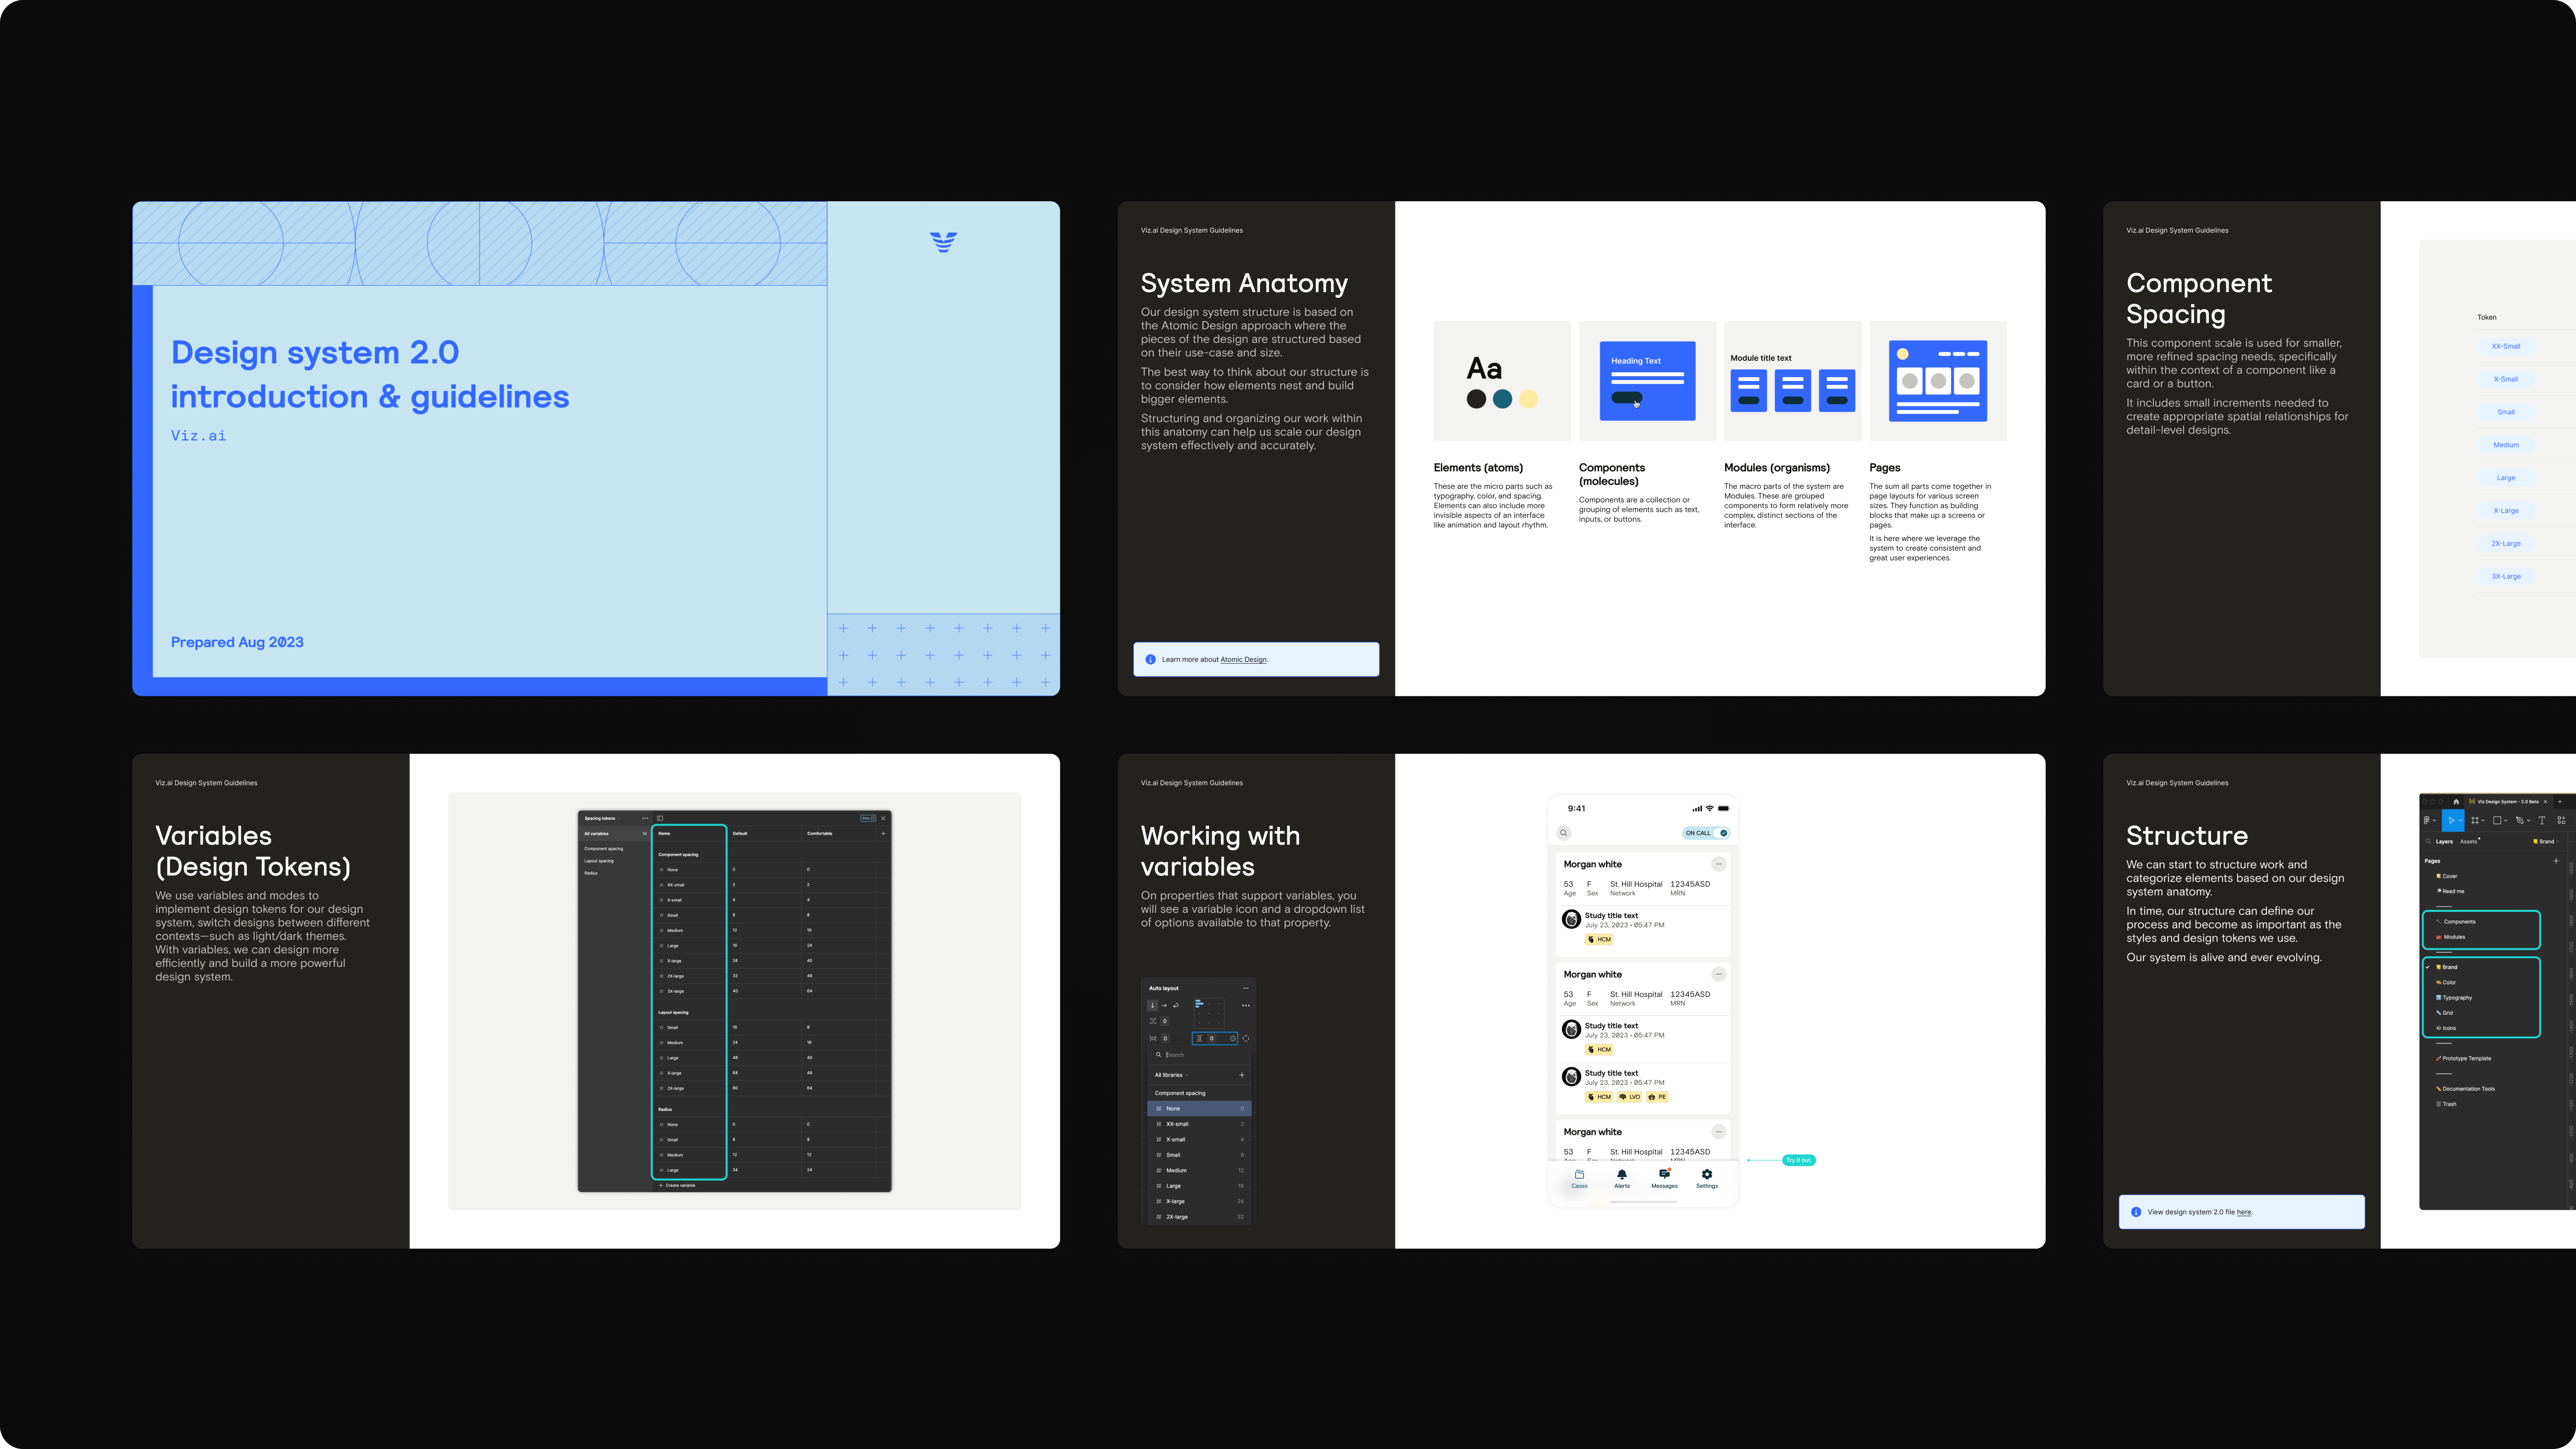Click the info icon beside 'Learn more about'

pos(1150,659)
